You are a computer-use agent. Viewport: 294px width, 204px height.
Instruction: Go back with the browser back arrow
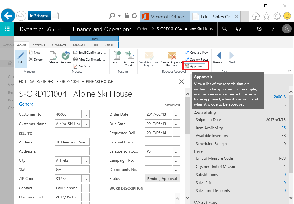pyautogui.click(x=8, y=16)
